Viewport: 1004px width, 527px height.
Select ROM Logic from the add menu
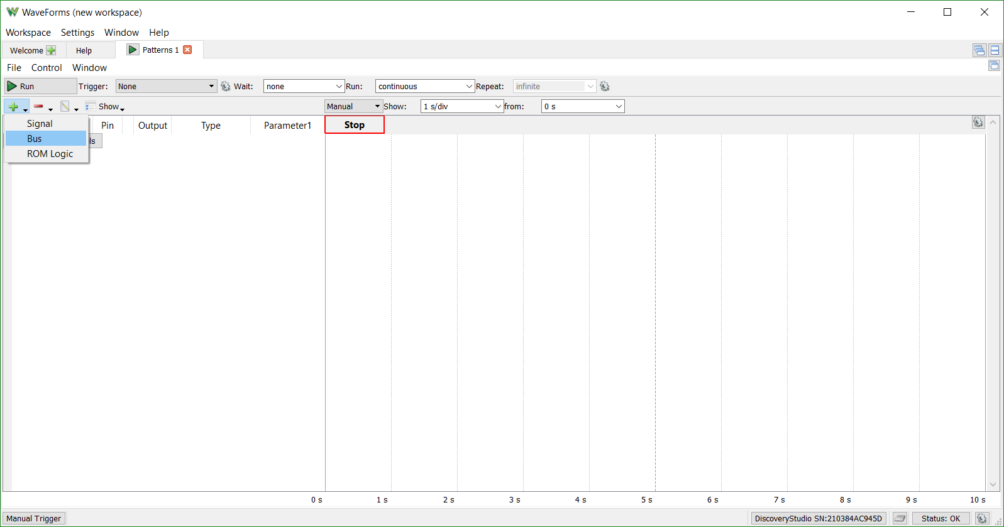click(46, 154)
